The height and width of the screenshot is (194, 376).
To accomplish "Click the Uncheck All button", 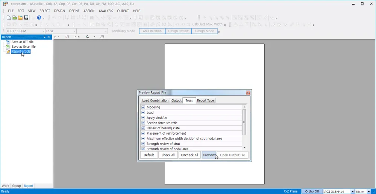I will click(x=190, y=155).
